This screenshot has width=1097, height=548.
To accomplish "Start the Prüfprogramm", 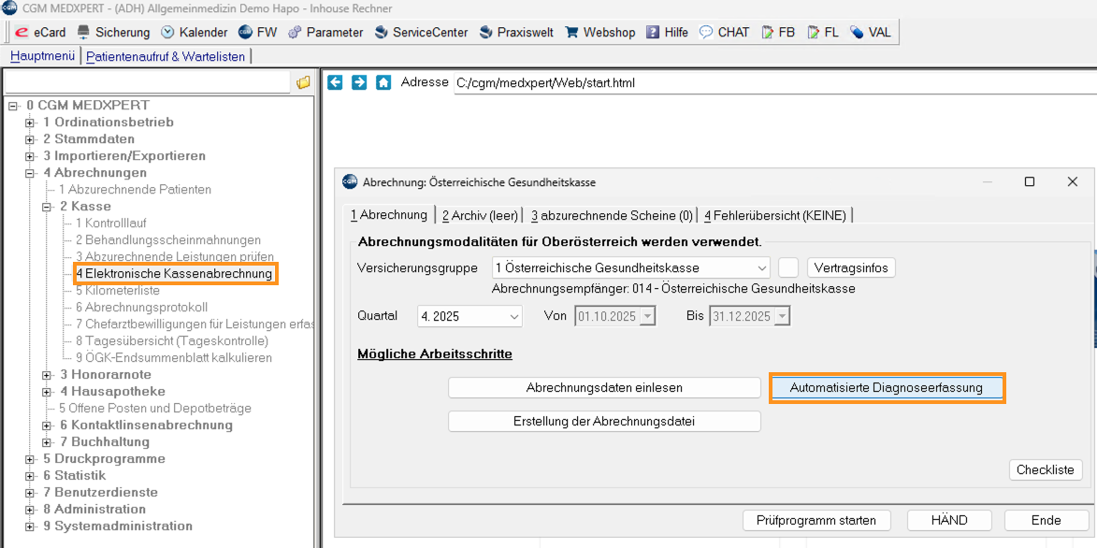I will coord(816,520).
